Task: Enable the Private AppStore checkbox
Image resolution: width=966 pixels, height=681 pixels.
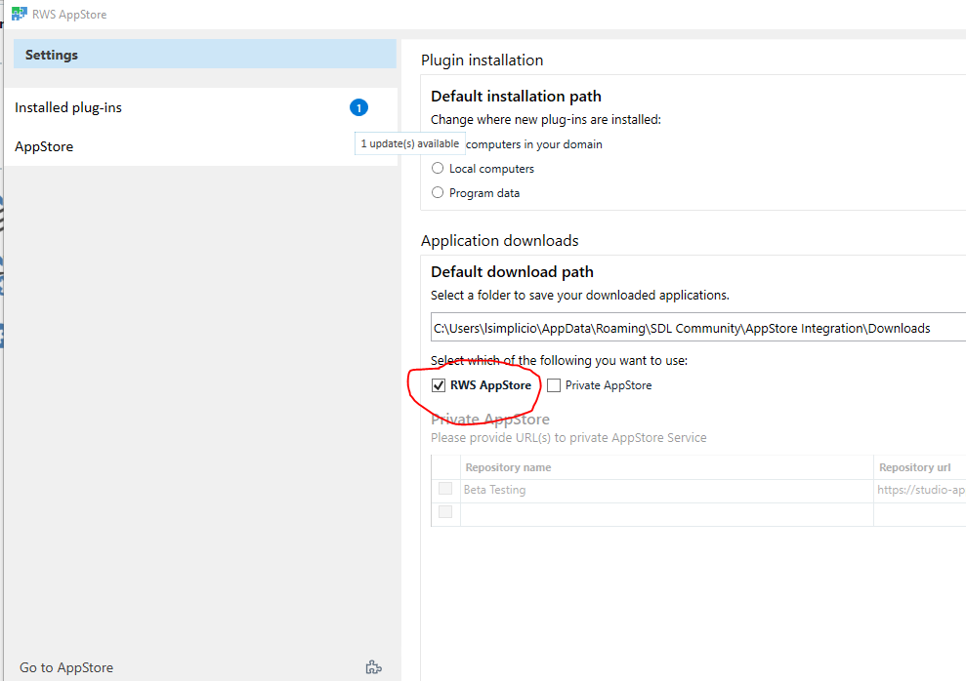Action: click(554, 385)
